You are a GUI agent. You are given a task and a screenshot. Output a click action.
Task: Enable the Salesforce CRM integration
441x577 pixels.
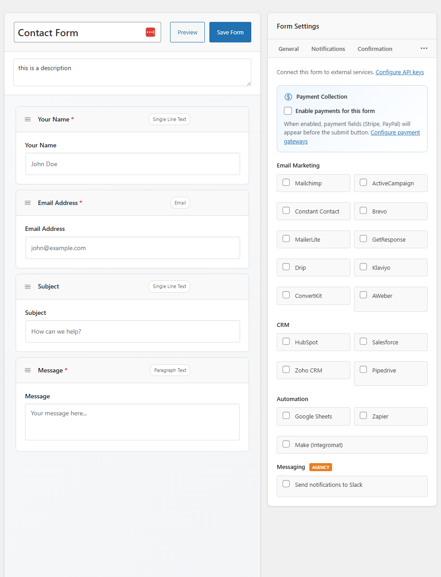[363, 341]
